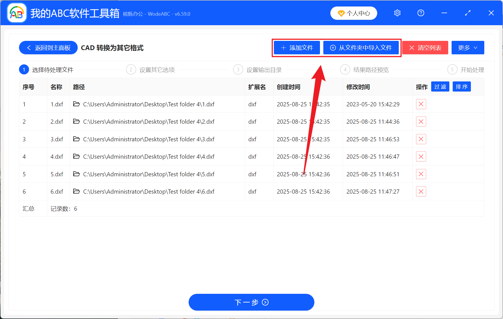Import files with 从文件夹中导入文件 button

click(361, 48)
